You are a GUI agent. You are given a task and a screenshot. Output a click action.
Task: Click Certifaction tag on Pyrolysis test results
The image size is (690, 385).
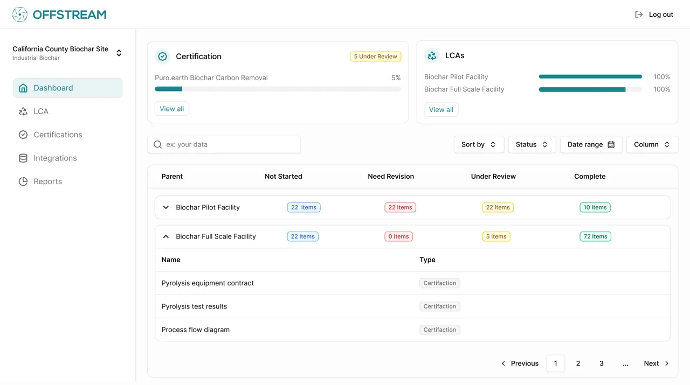pos(439,306)
